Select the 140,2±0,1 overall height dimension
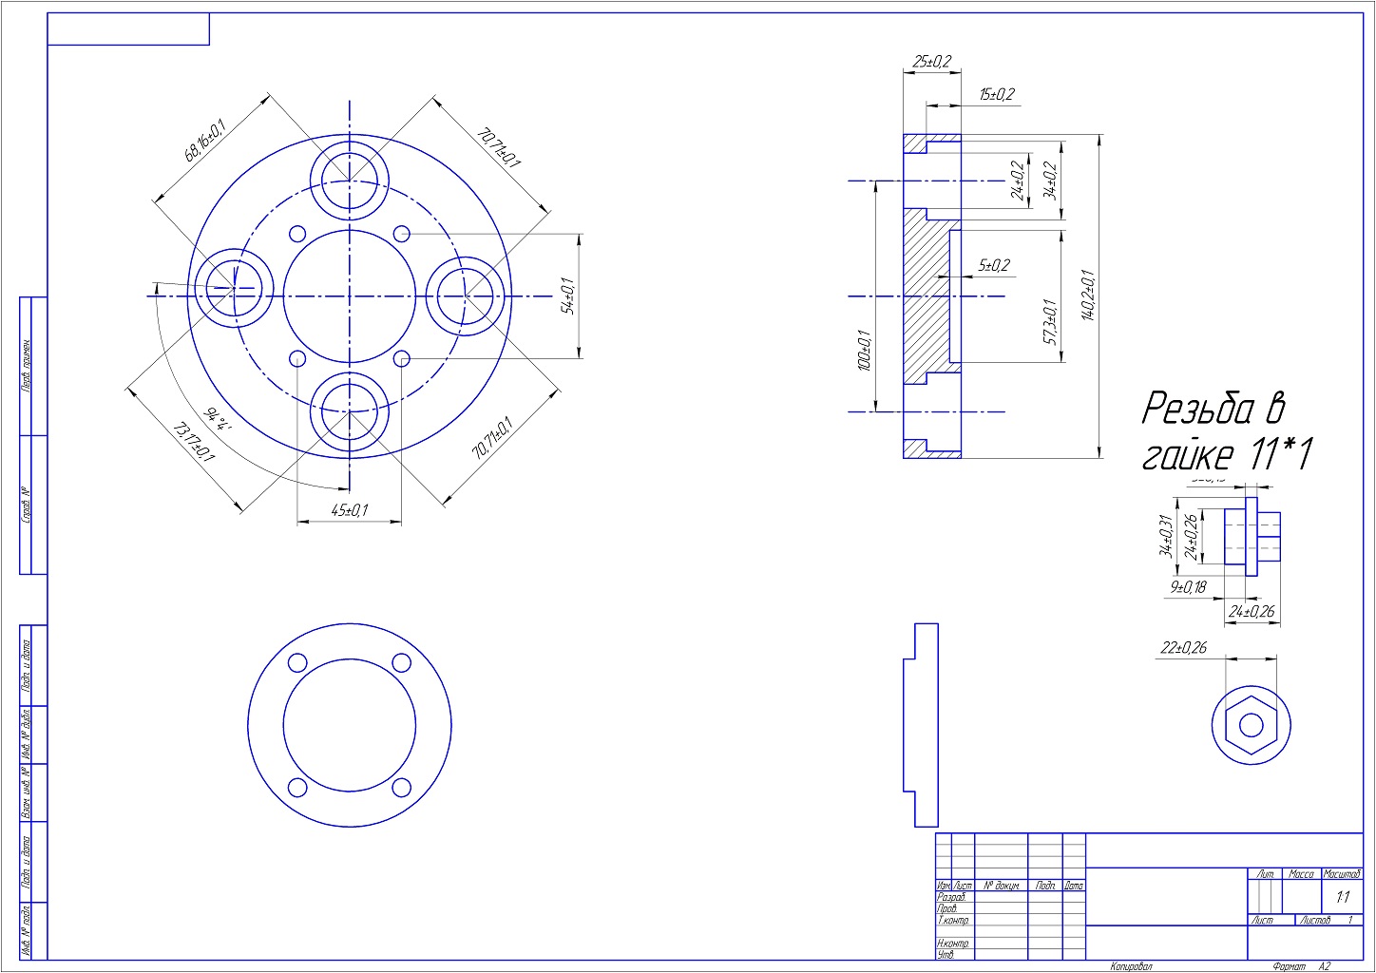Viewport: 1376px width, 973px height. (1087, 295)
